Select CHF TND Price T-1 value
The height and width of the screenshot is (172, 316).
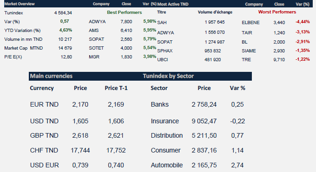(116, 150)
